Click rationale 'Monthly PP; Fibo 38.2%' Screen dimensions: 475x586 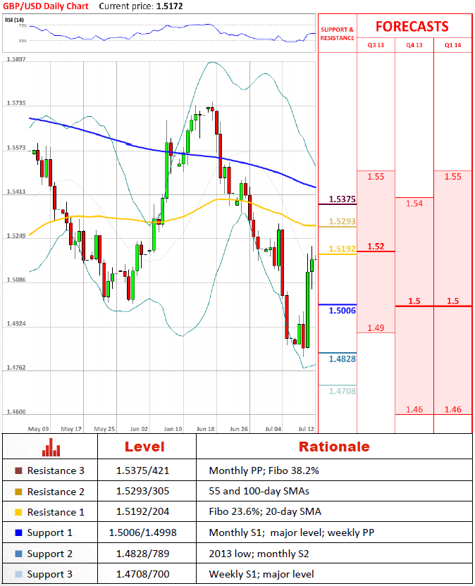[x=264, y=470]
